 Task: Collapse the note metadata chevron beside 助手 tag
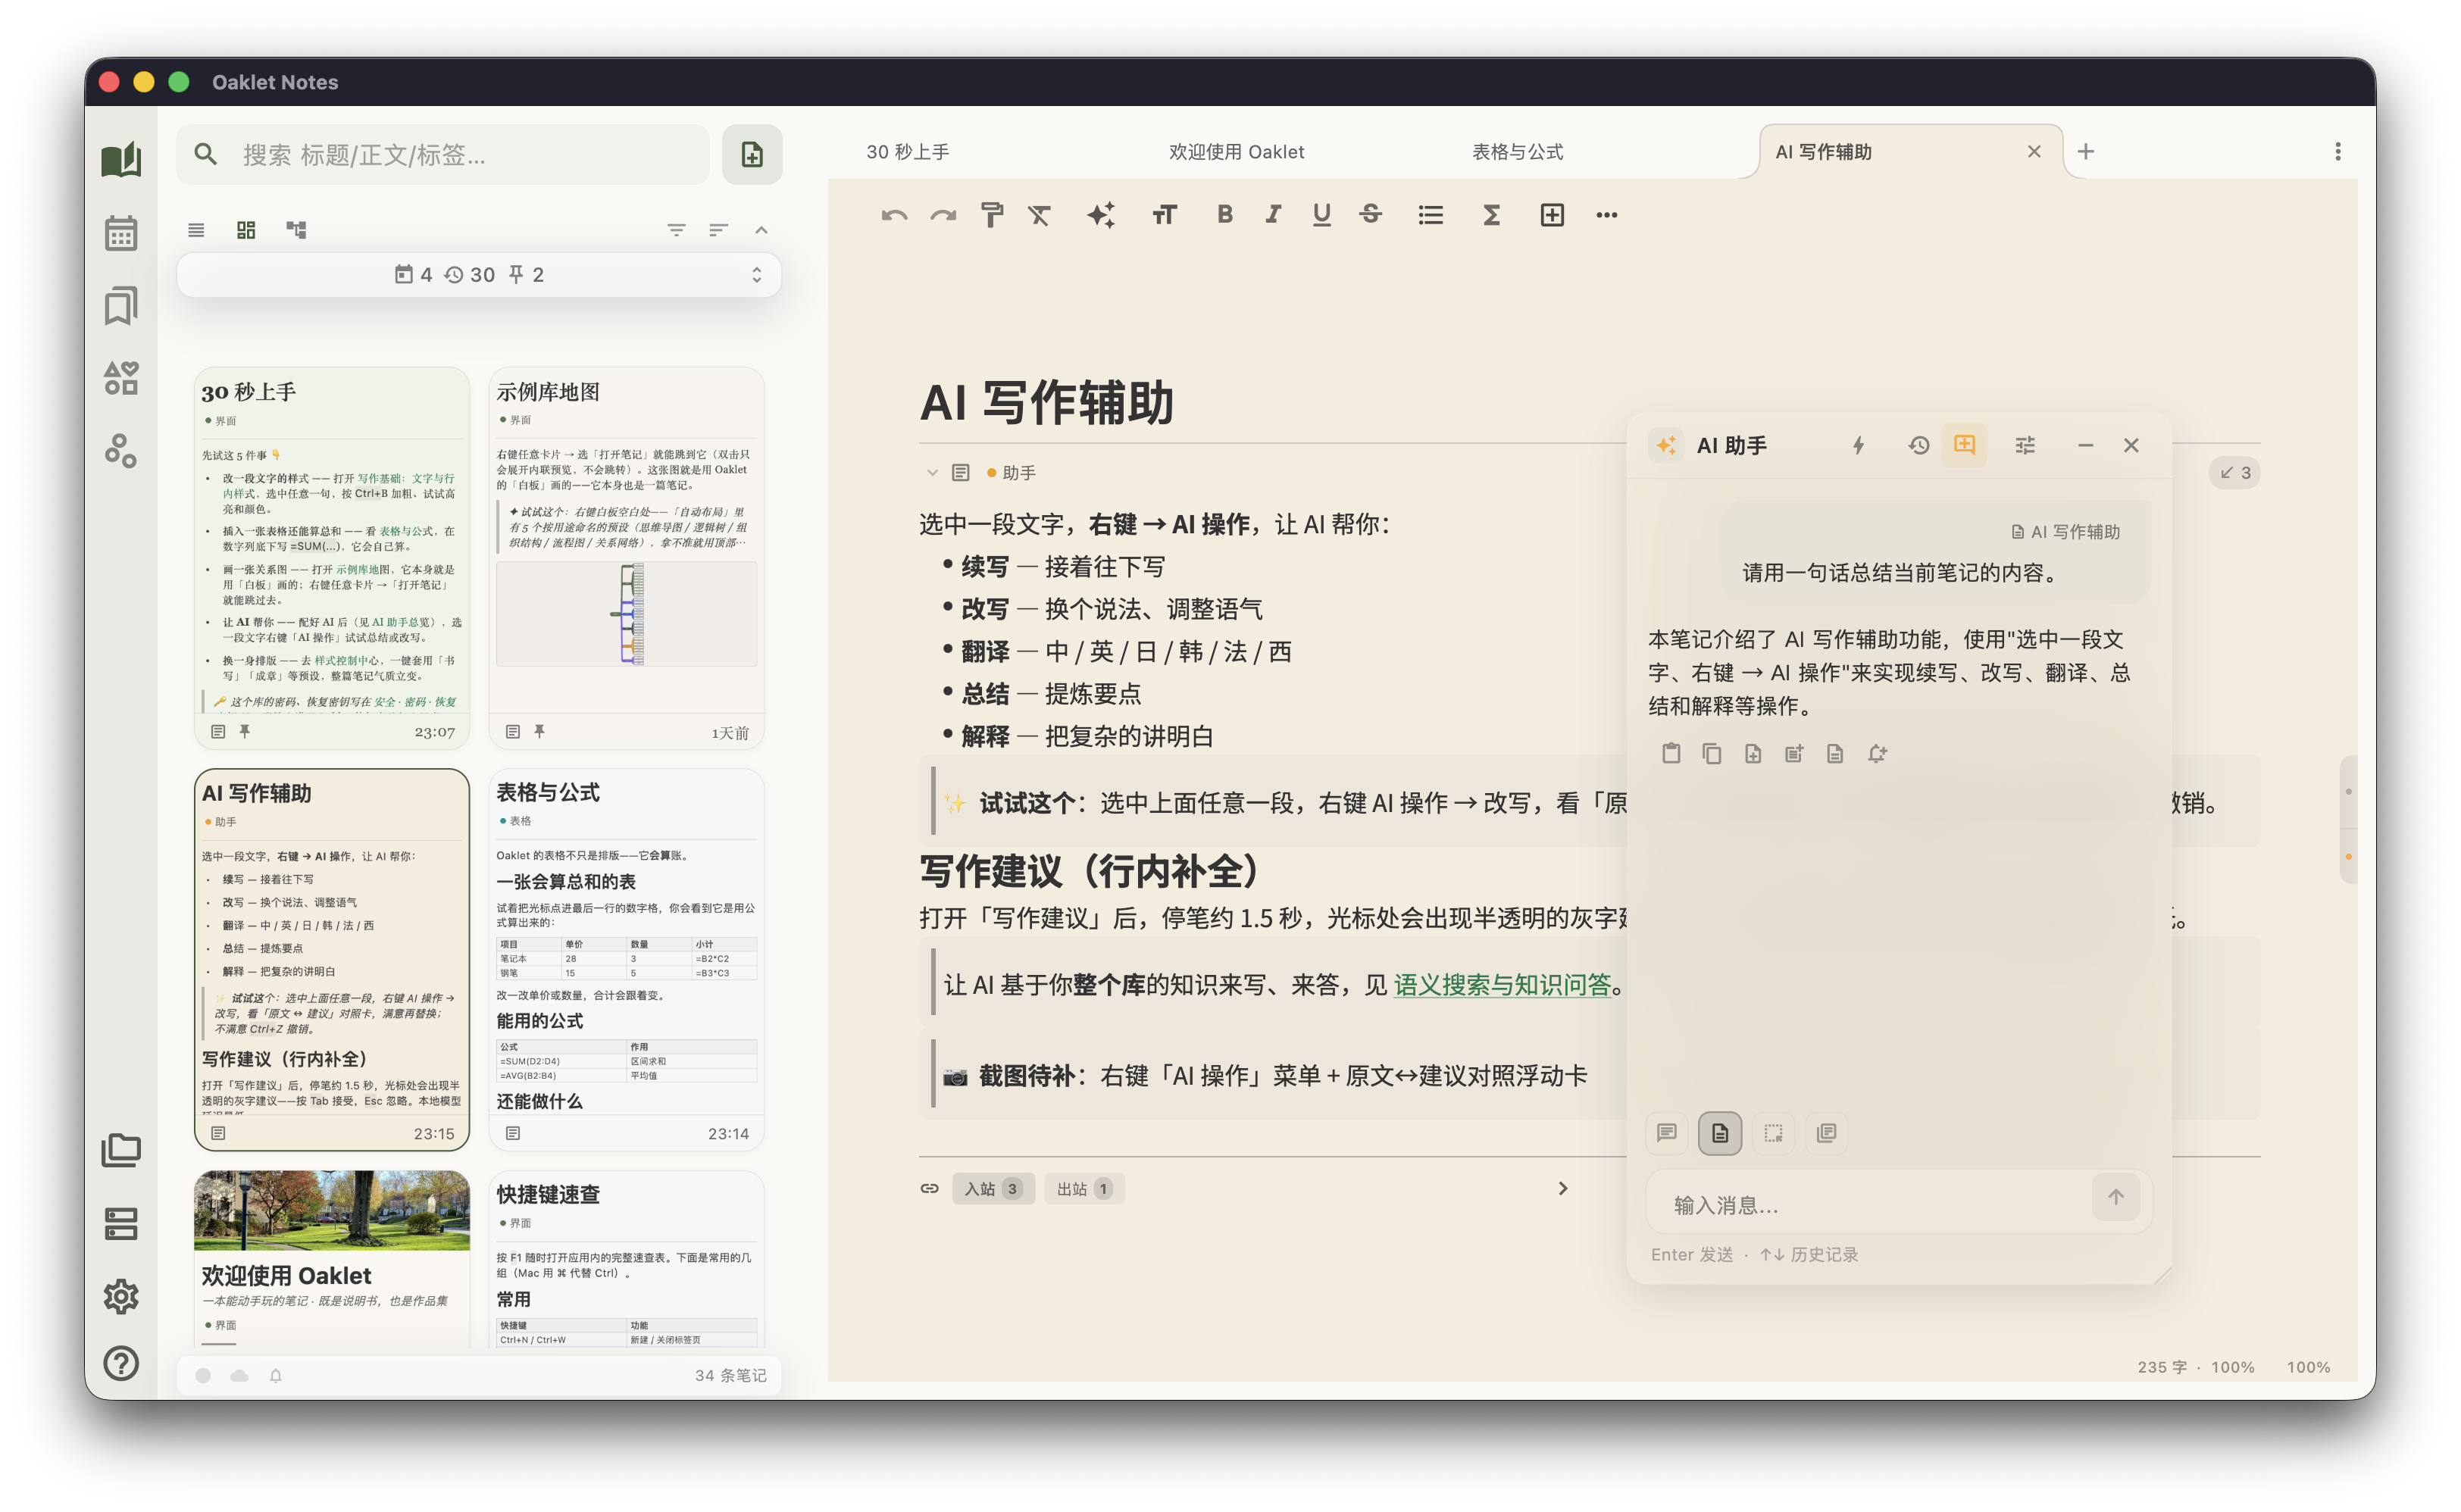click(x=932, y=473)
